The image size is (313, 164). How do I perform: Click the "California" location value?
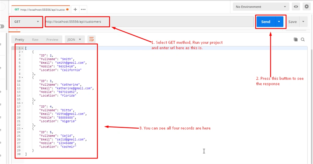tap(71, 70)
